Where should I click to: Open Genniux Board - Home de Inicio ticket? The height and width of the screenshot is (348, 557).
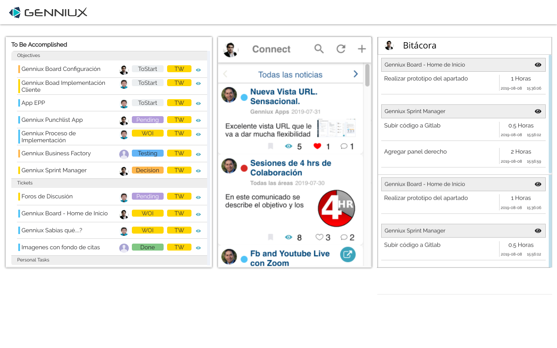click(64, 213)
